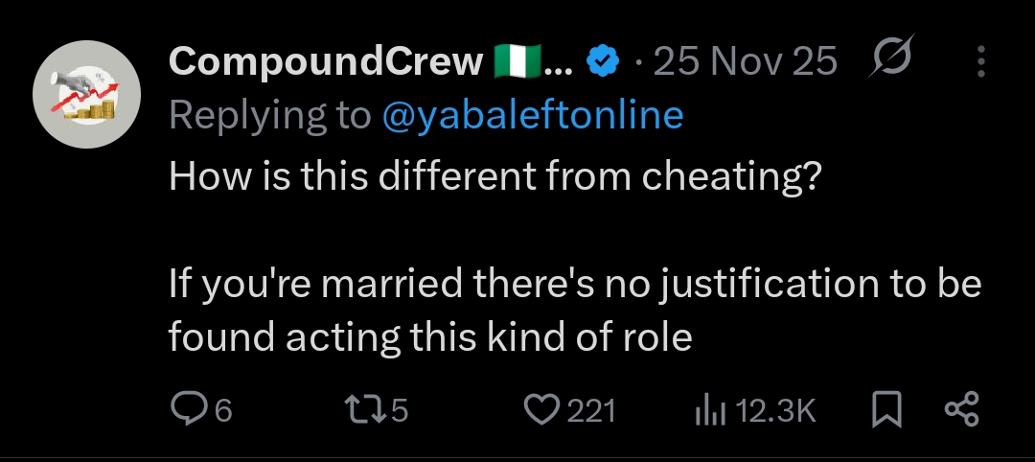The width and height of the screenshot is (1035, 462).
Task: Click the 25 Nov 25 timestamp
Action: coord(746,62)
